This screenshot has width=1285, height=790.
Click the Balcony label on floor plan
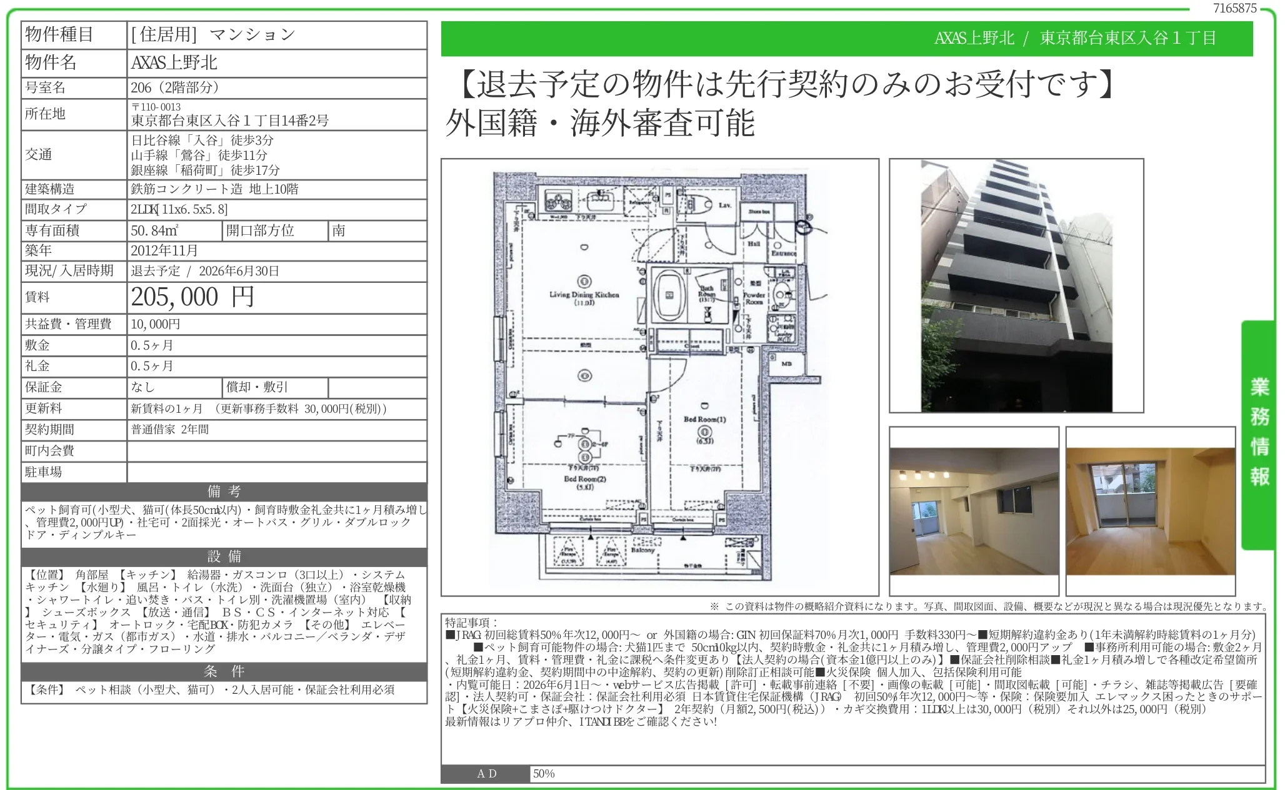point(642,550)
